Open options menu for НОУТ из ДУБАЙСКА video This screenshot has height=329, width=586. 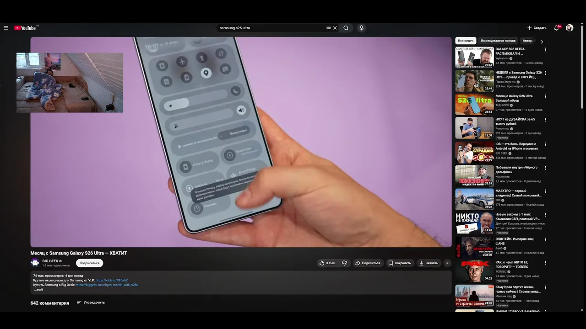coord(545,120)
